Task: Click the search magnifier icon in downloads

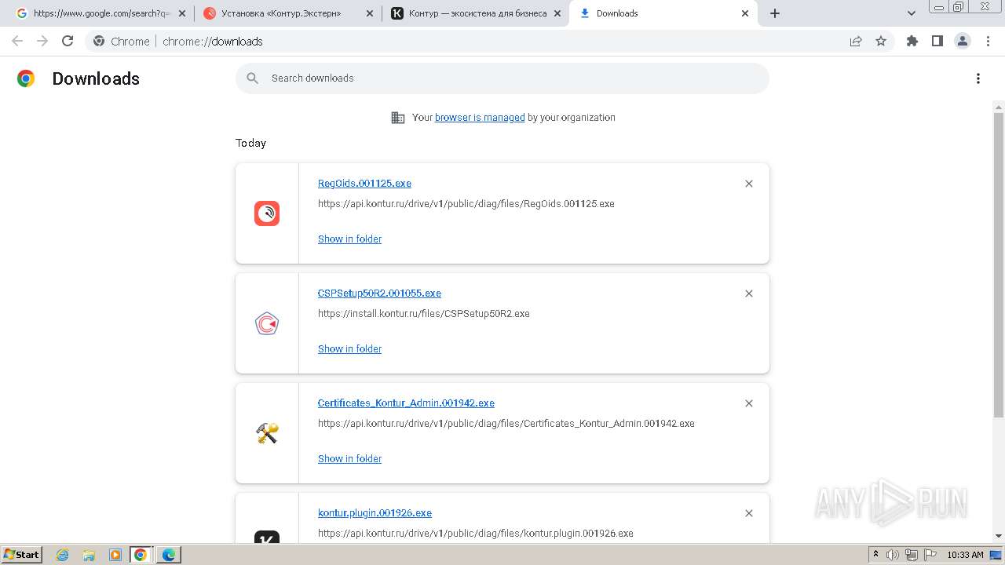Action: point(252,78)
